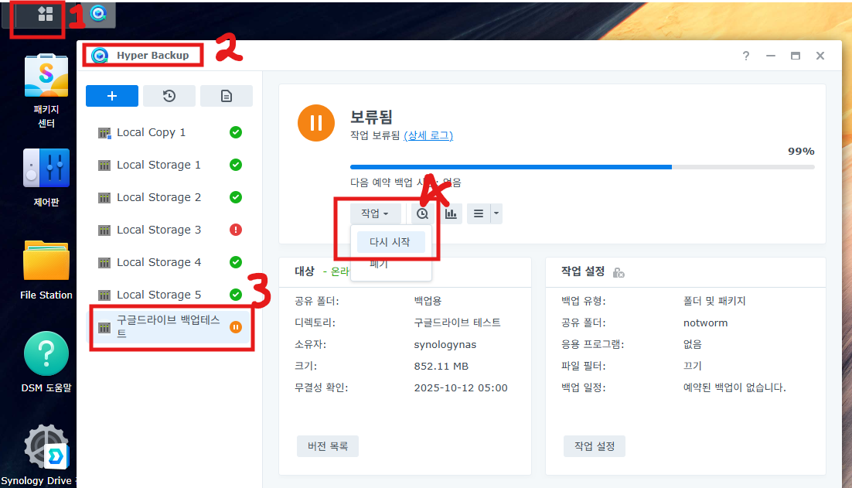
Task: Click the backup progress bar
Action: pyautogui.click(x=582, y=167)
